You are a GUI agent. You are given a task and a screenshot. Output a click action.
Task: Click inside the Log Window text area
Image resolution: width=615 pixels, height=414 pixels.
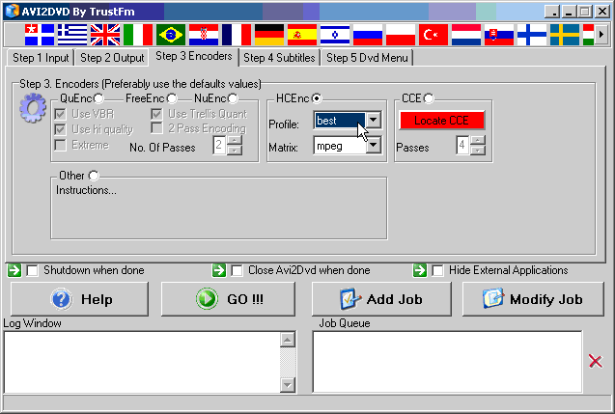point(142,362)
